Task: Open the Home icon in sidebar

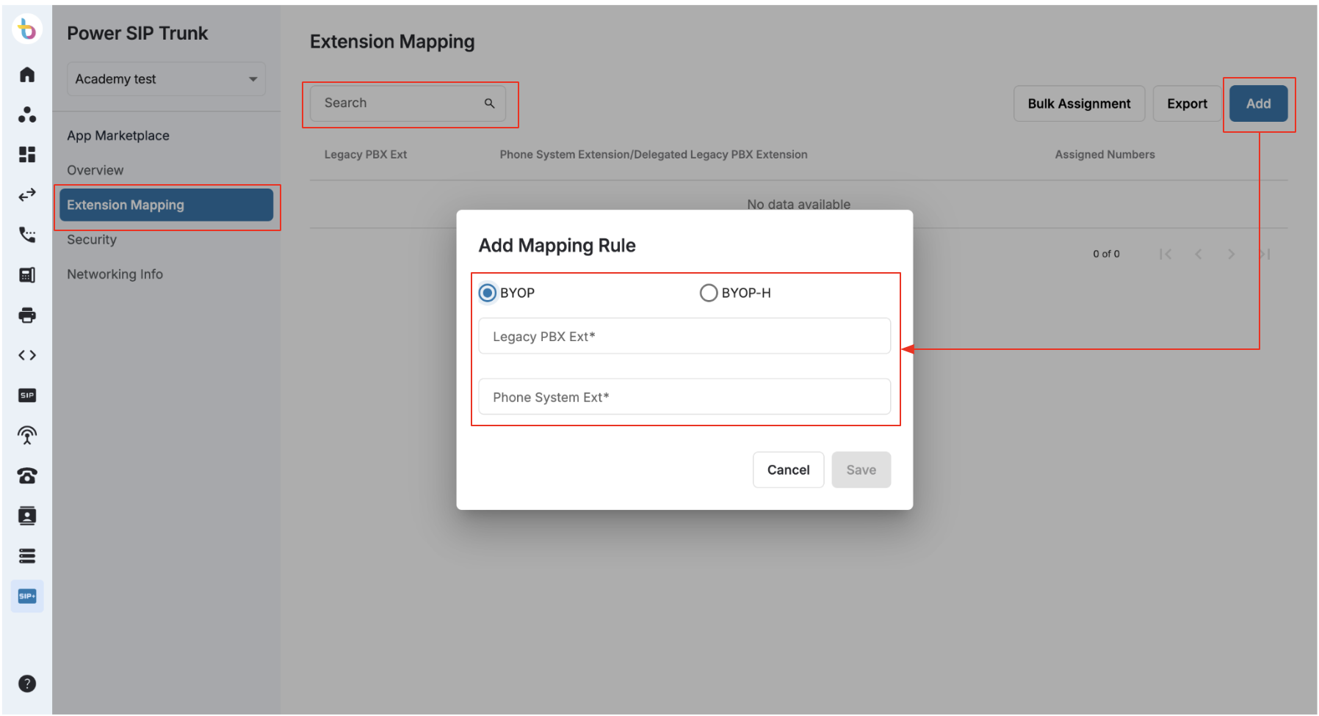Action: pos(27,74)
